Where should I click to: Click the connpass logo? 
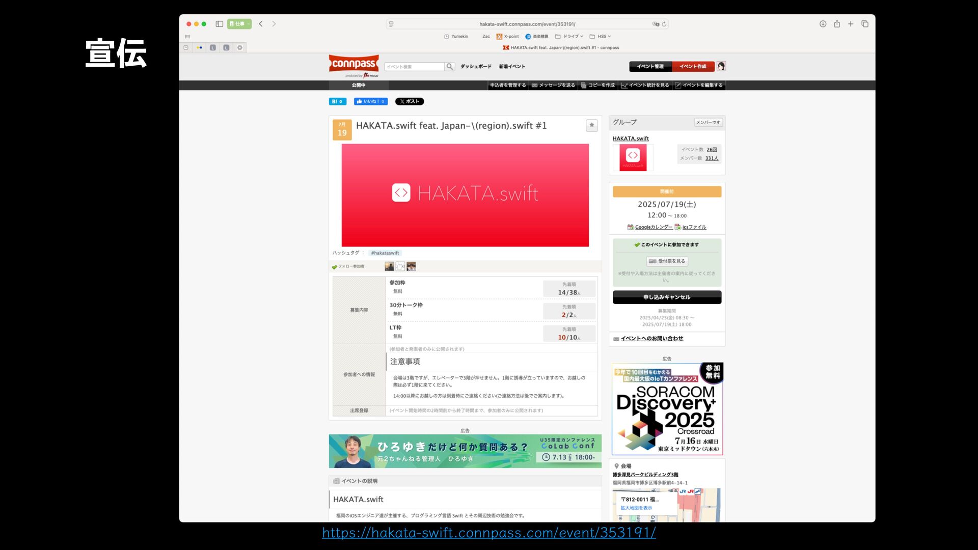coord(354,64)
